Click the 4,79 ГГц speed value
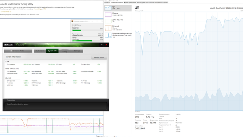The height and width of the screenshot is (137, 243). pos(150,117)
